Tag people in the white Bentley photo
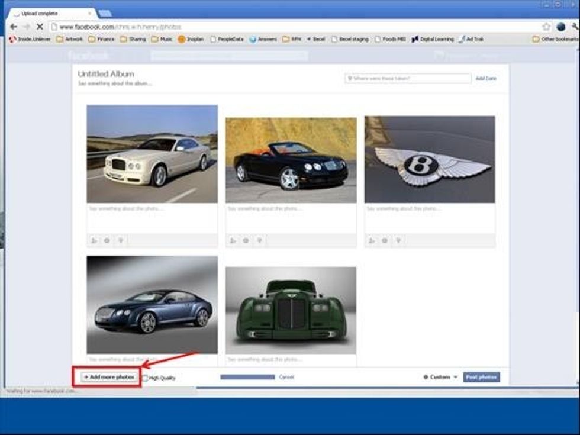The height and width of the screenshot is (435, 580). click(94, 240)
